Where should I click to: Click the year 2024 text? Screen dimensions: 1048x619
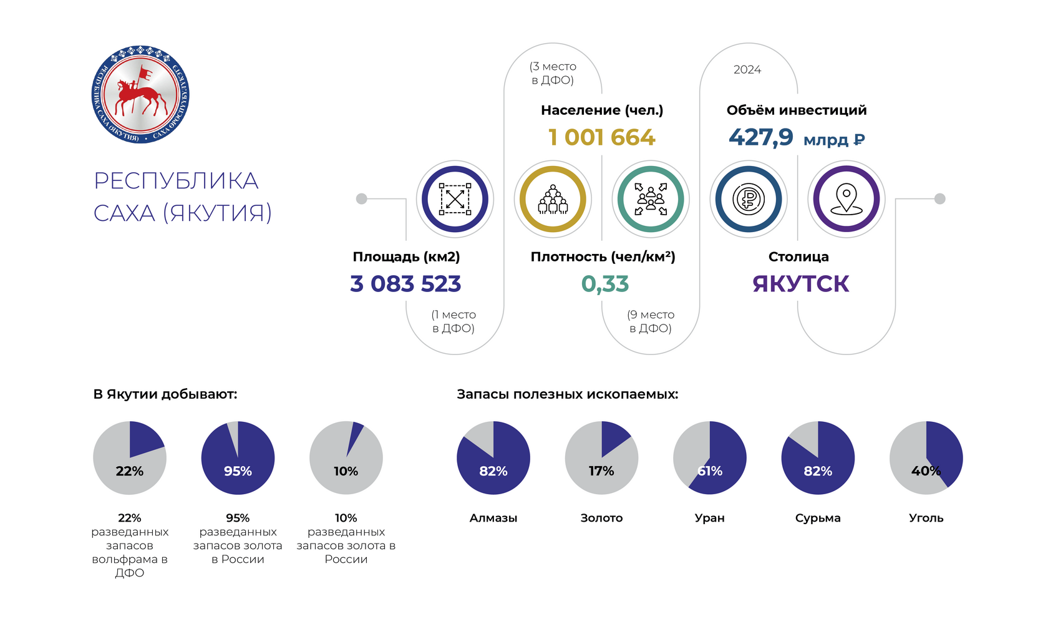(747, 70)
